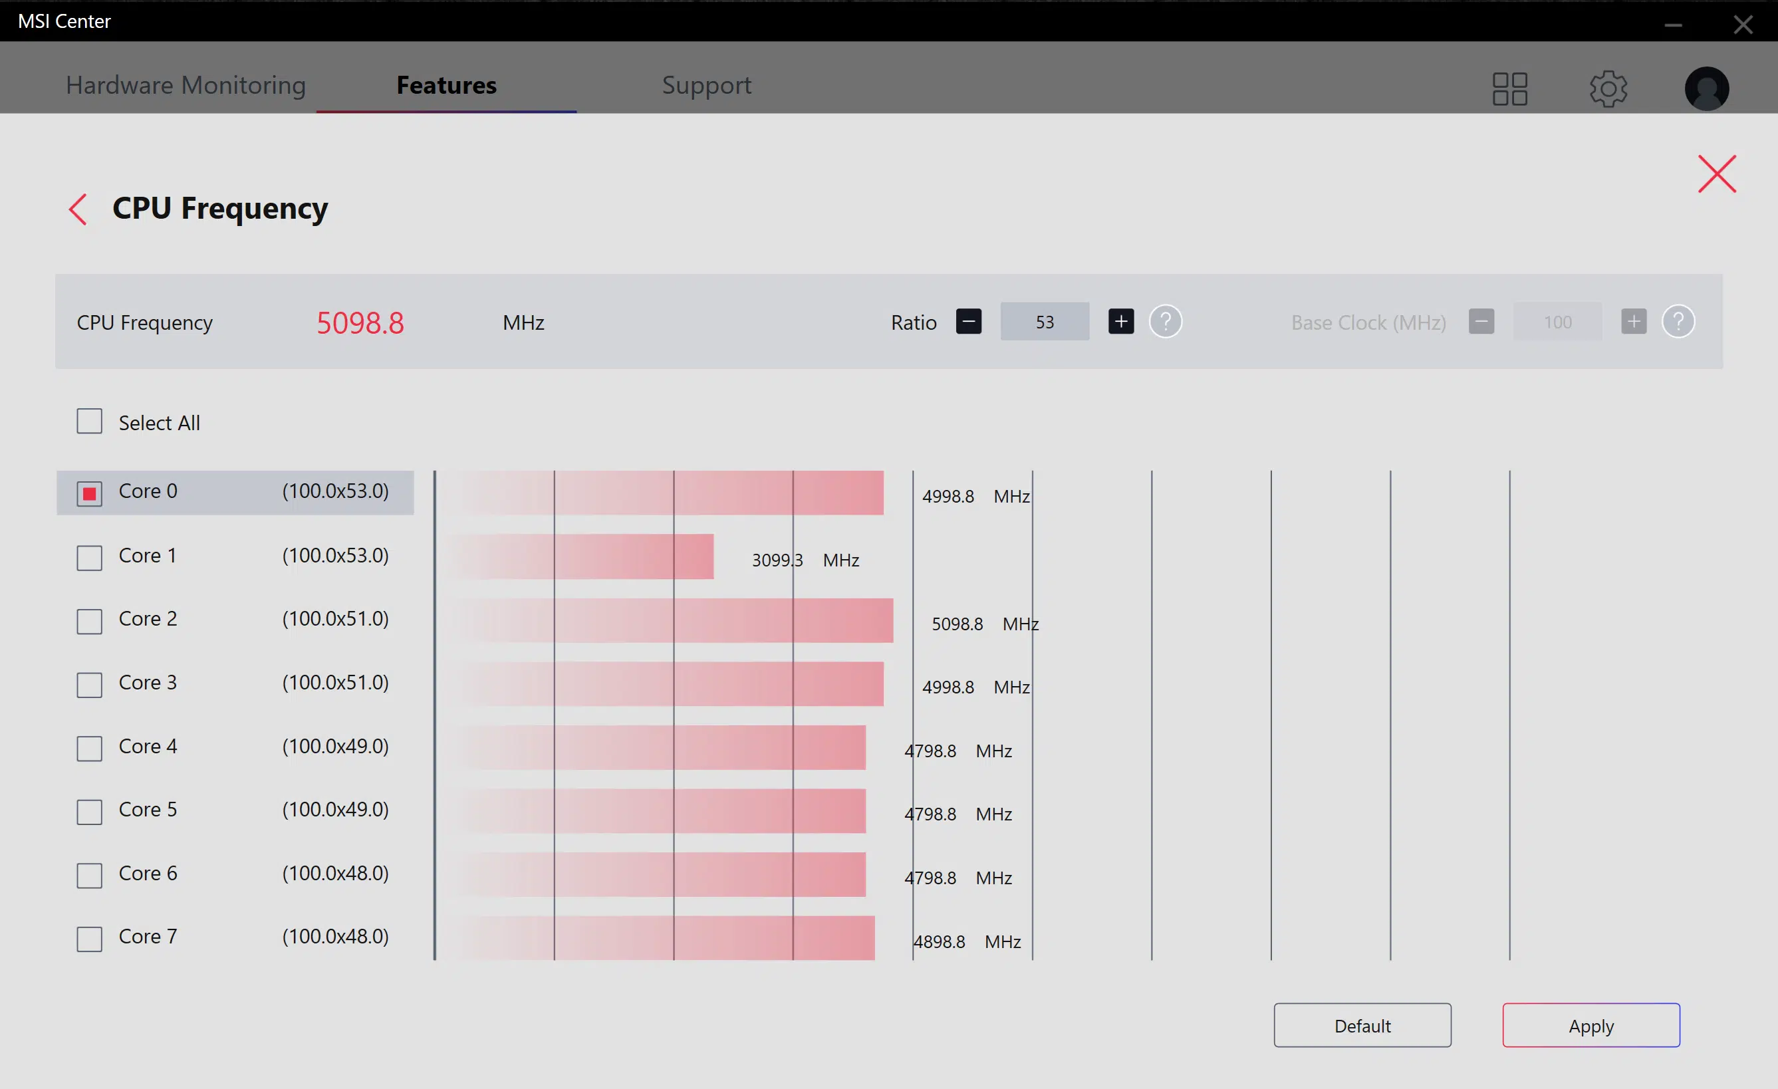Viewport: 1778px width, 1089px height.
Task: Select the Core 7 checkbox
Action: click(x=90, y=939)
